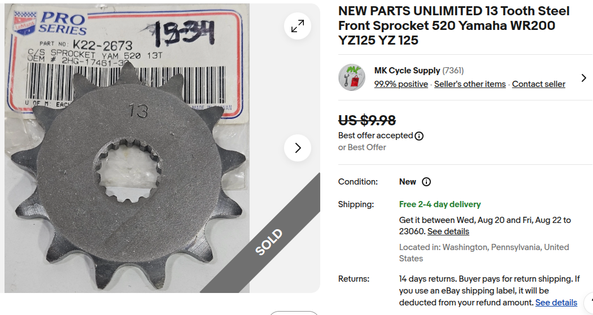Click the sprocket product photo
Image resolution: width=593 pixels, height=315 pixels.
(127, 148)
